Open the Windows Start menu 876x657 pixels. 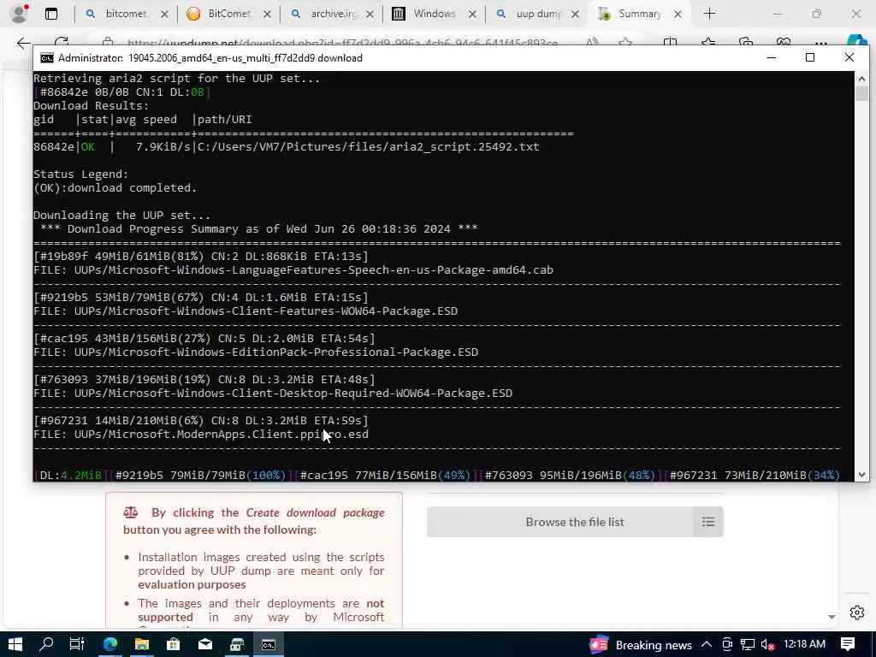coord(15,645)
